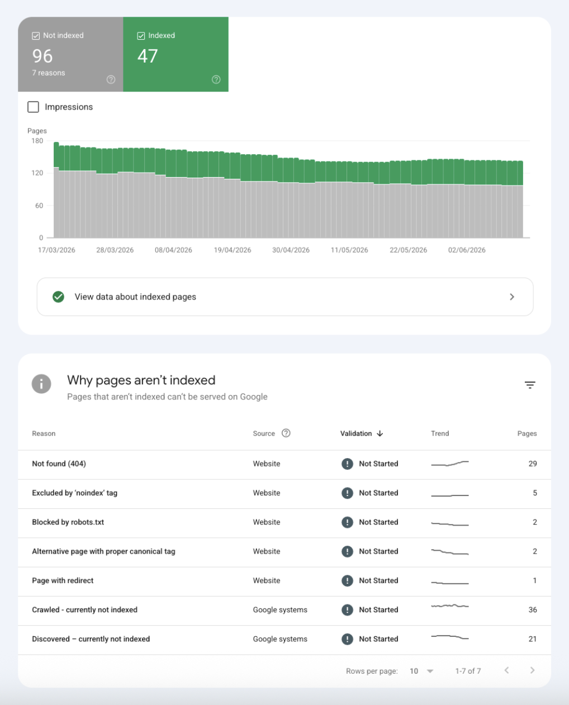This screenshot has width=569, height=705.
Task: Open the Not found (404) row
Action: [284, 464]
